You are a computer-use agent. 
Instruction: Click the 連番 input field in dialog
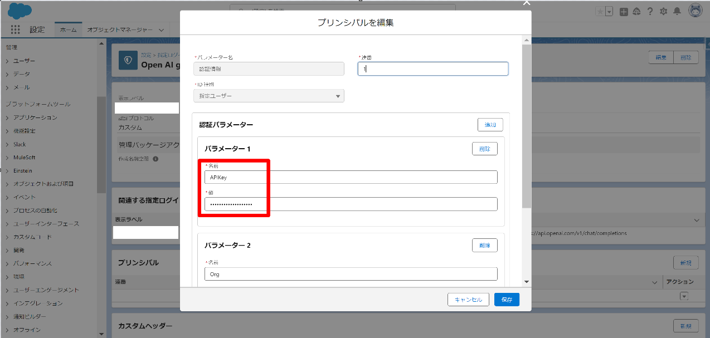pyautogui.click(x=433, y=68)
